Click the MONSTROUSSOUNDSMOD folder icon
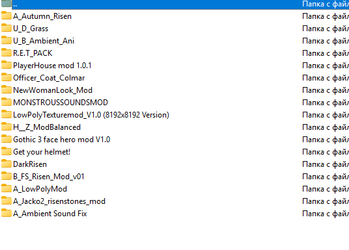349x250 pixels. pyautogui.click(x=7, y=103)
